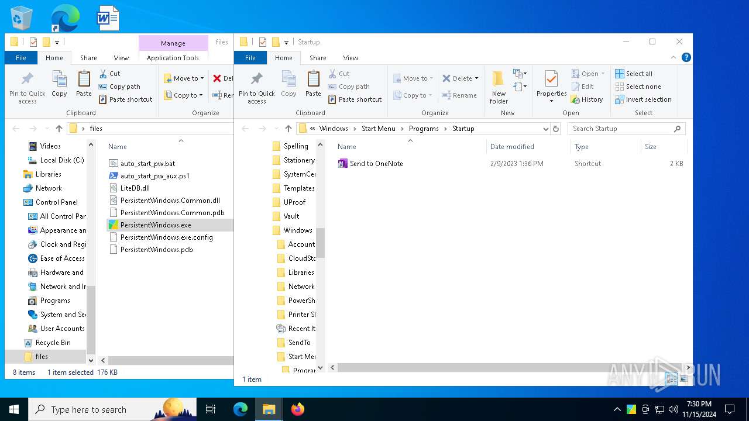
Task: Open Application Tools tab in files window
Action: pos(173,58)
